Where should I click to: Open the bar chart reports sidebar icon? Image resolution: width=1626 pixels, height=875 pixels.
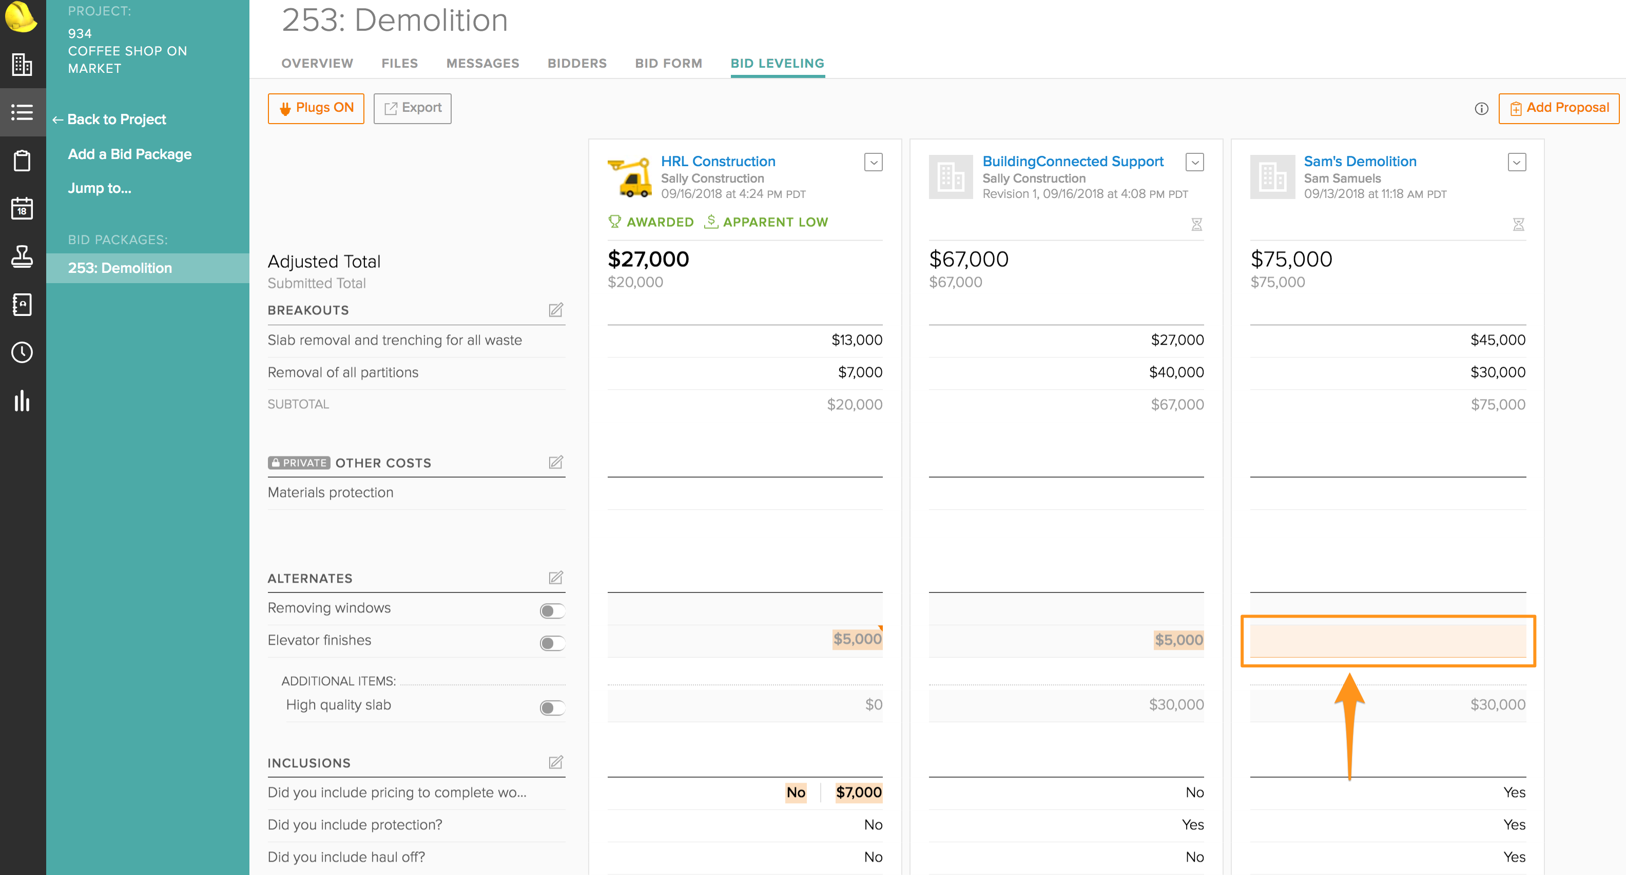[x=22, y=401]
